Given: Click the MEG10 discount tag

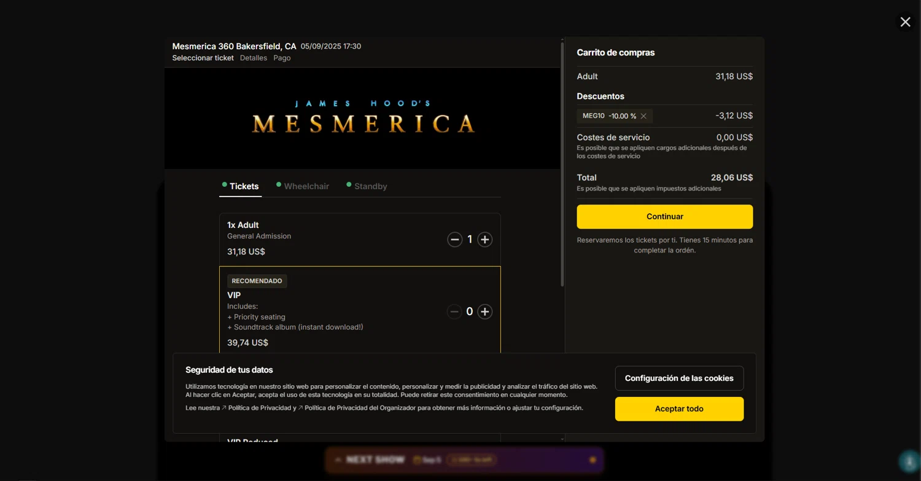Looking at the screenshot, I should [615, 116].
